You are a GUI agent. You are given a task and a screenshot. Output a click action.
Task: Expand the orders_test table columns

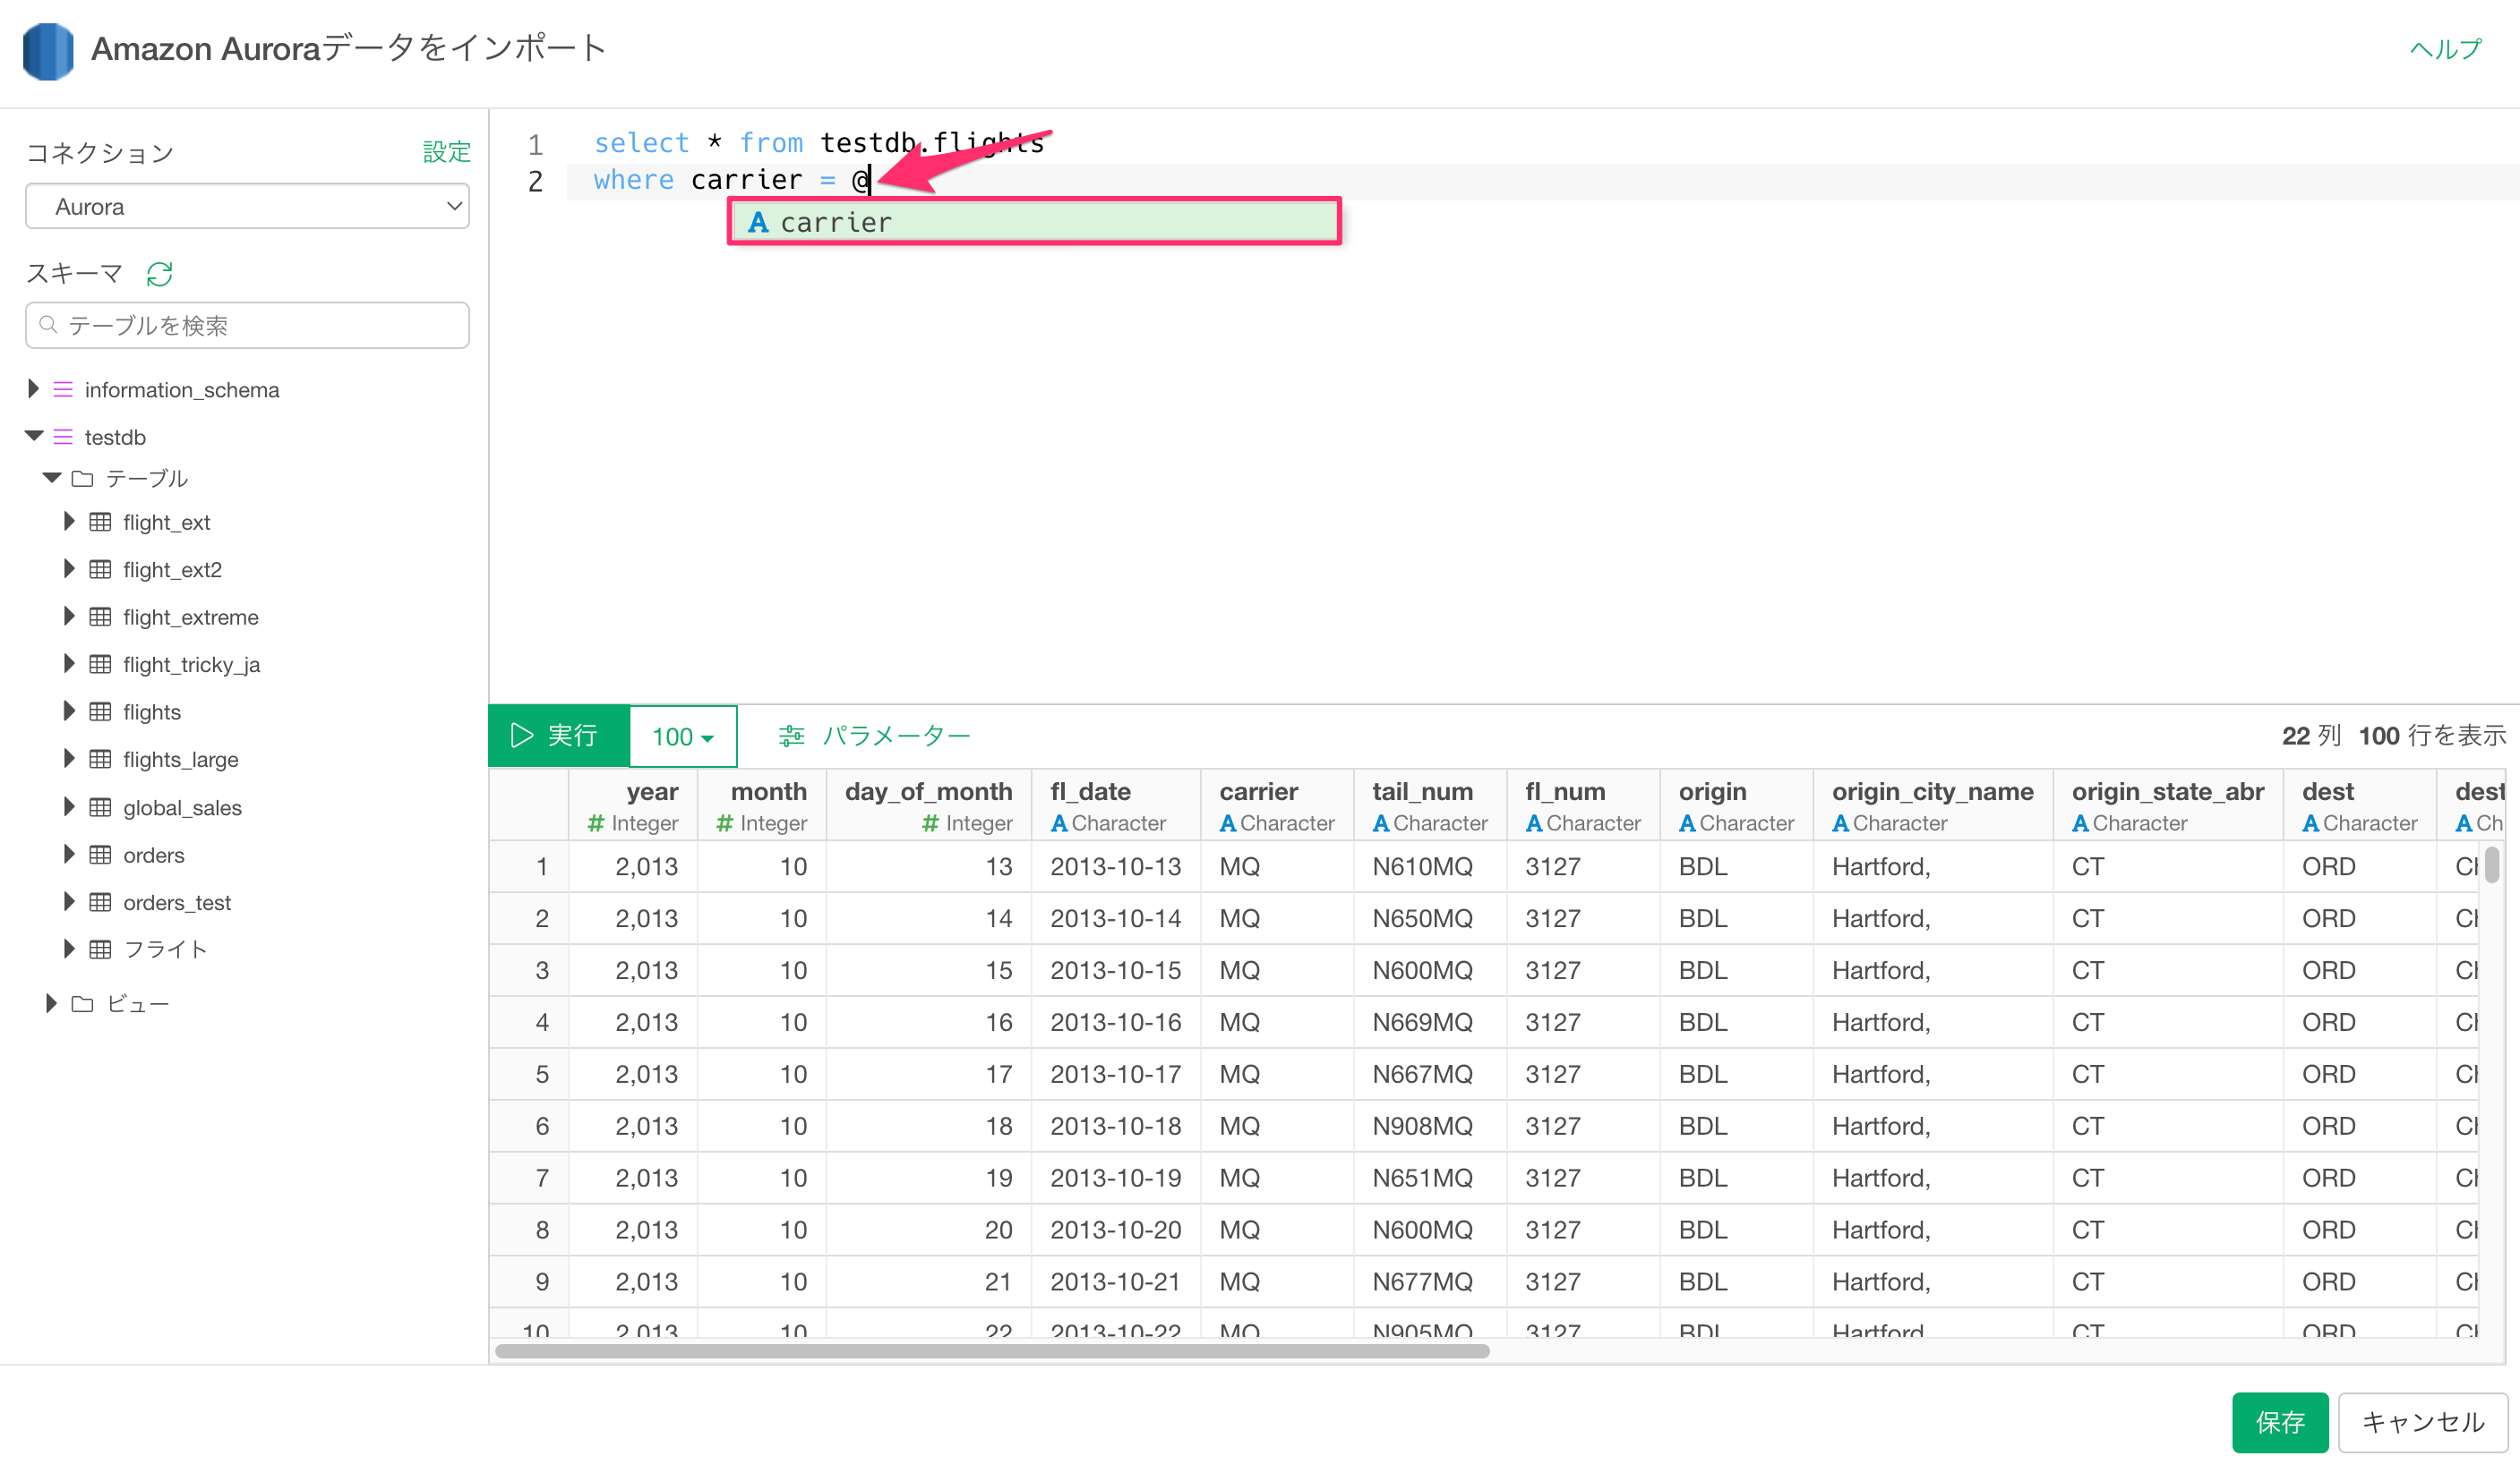click(x=69, y=901)
